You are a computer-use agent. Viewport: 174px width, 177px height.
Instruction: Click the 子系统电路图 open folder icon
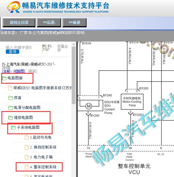click(14, 128)
